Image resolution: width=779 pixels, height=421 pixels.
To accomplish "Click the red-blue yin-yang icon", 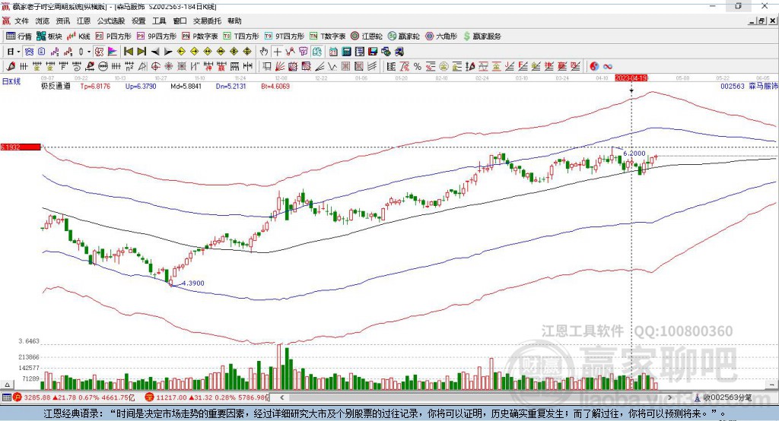I will (x=594, y=67).
